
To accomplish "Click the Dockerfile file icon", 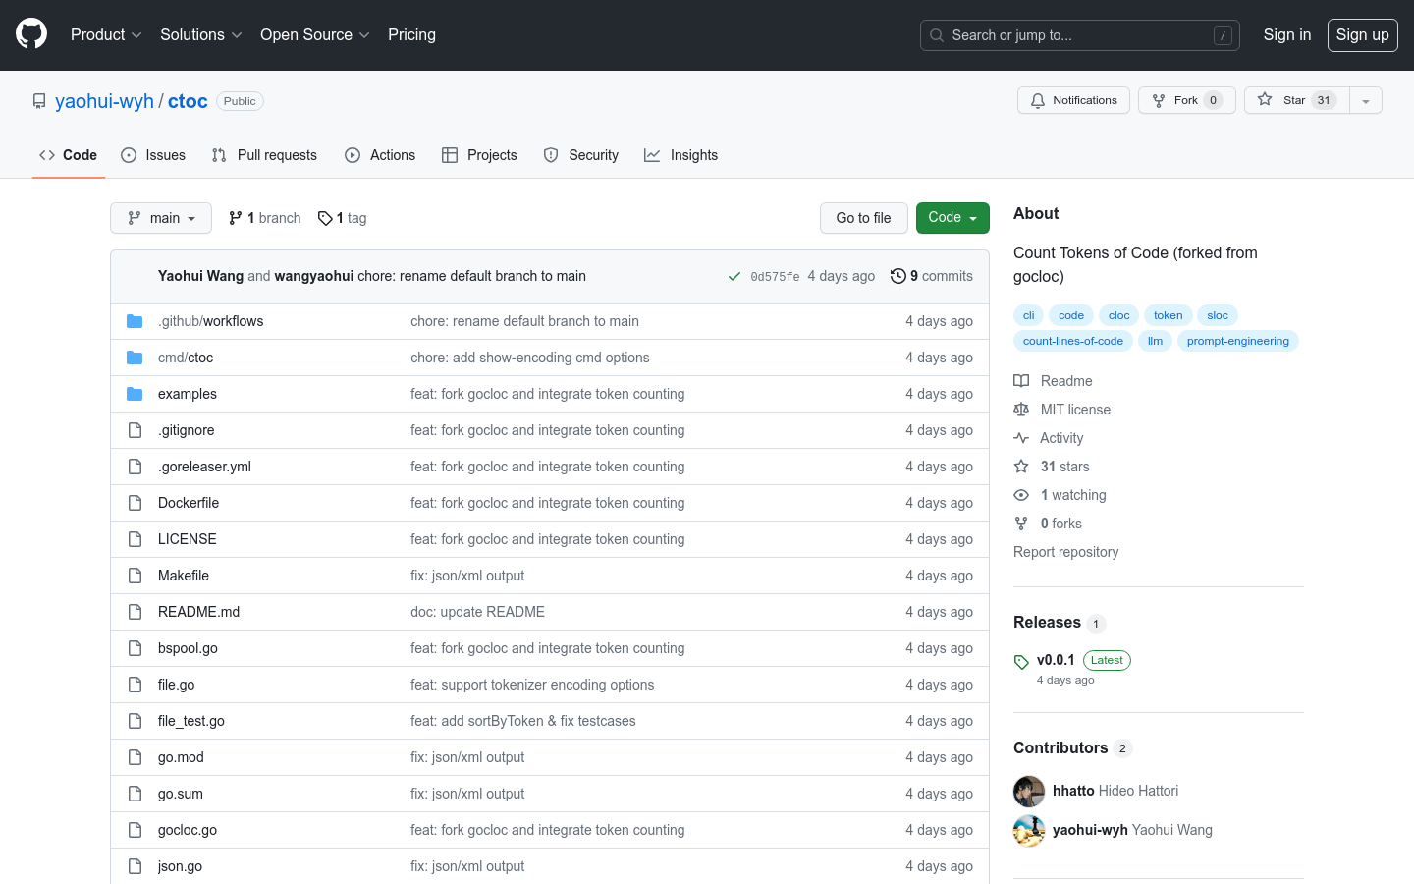I will point(135,503).
